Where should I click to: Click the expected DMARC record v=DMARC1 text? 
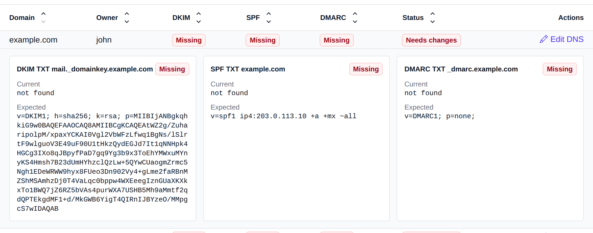click(440, 116)
